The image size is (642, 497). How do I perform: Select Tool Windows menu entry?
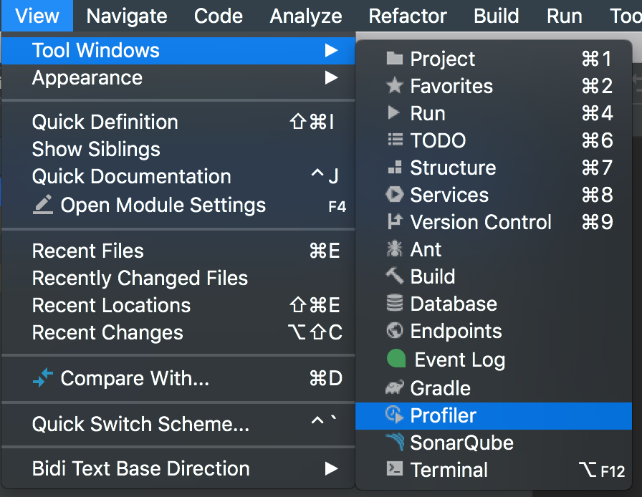click(x=178, y=50)
